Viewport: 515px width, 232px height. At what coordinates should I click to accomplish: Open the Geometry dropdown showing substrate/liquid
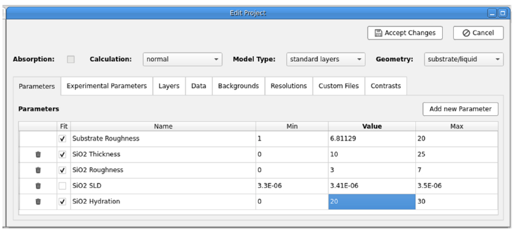pyautogui.click(x=464, y=59)
